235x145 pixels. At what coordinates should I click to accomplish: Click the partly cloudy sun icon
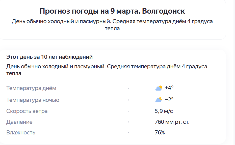[159, 88]
